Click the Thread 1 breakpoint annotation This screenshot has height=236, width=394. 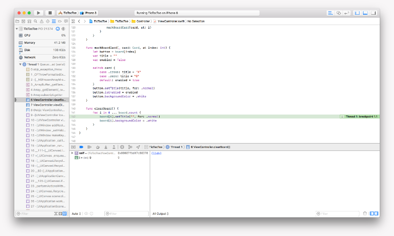359,117
